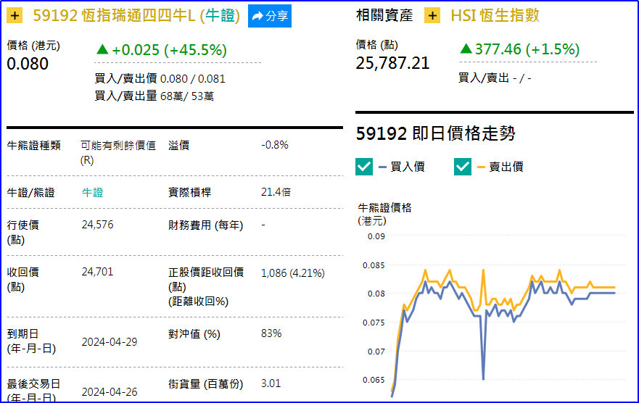639x403 pixels.
Task: Open the HSI 恆生指數 link
Action: [x=495, y=15]
